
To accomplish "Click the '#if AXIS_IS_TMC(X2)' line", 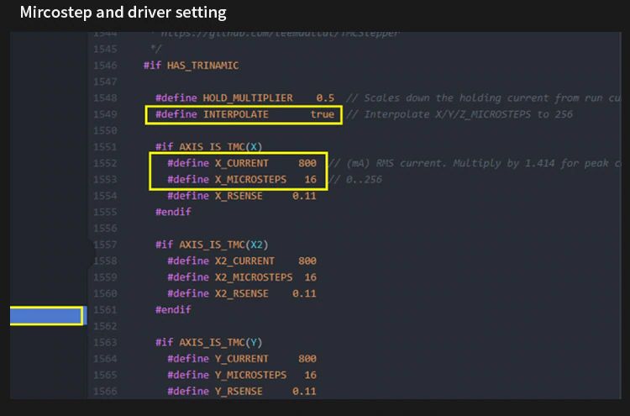I will point(212,245).
